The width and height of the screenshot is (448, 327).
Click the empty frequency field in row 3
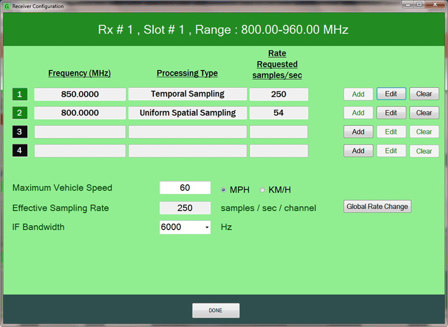[x=80, y=132]
